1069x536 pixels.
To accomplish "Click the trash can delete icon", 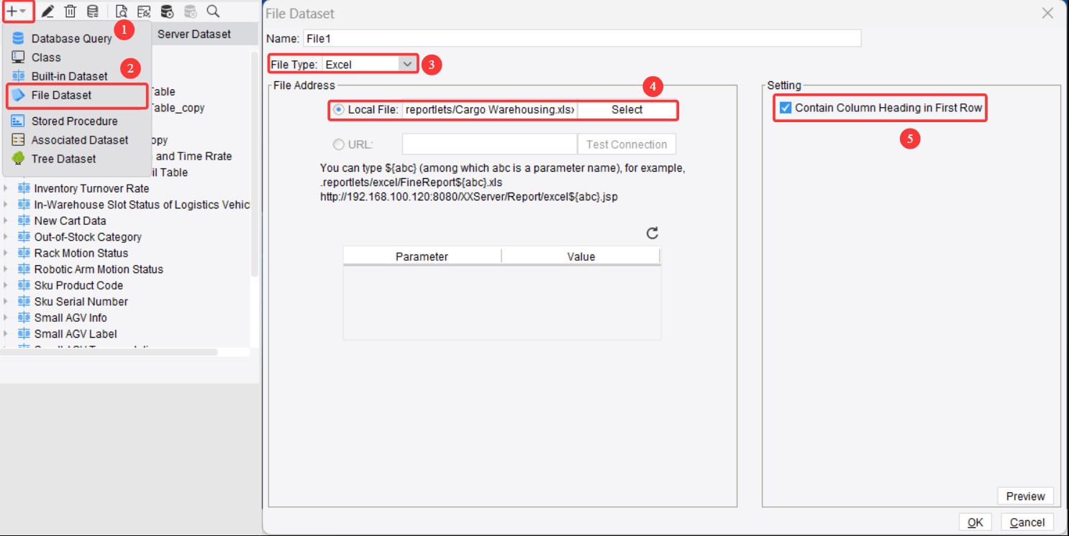I will click(x=70, y=11).
